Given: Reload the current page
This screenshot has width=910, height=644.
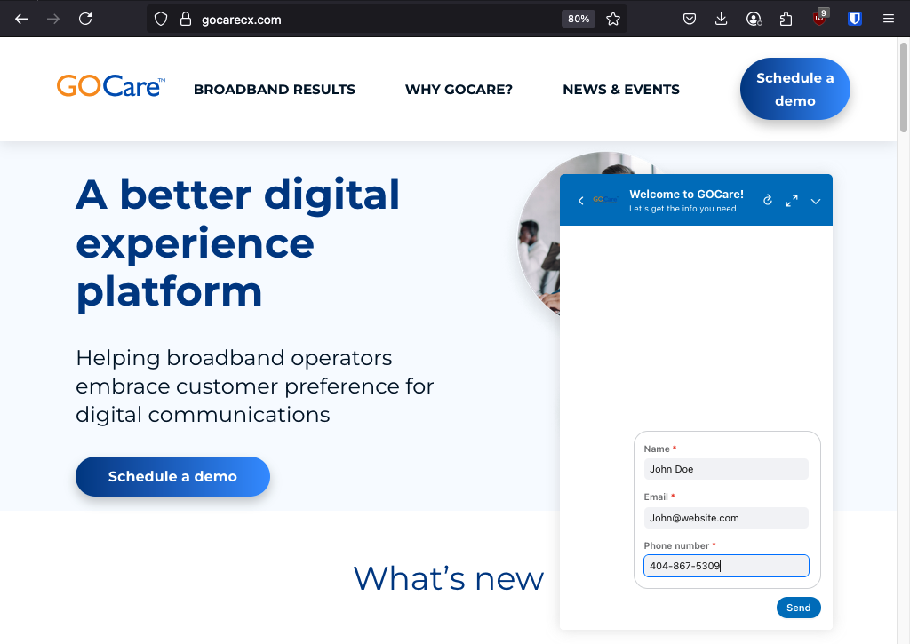Looking at the screenshot, I should pos(85,20).
